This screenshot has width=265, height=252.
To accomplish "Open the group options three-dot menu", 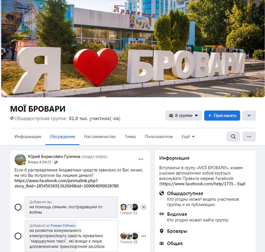I will click(249, 137).
